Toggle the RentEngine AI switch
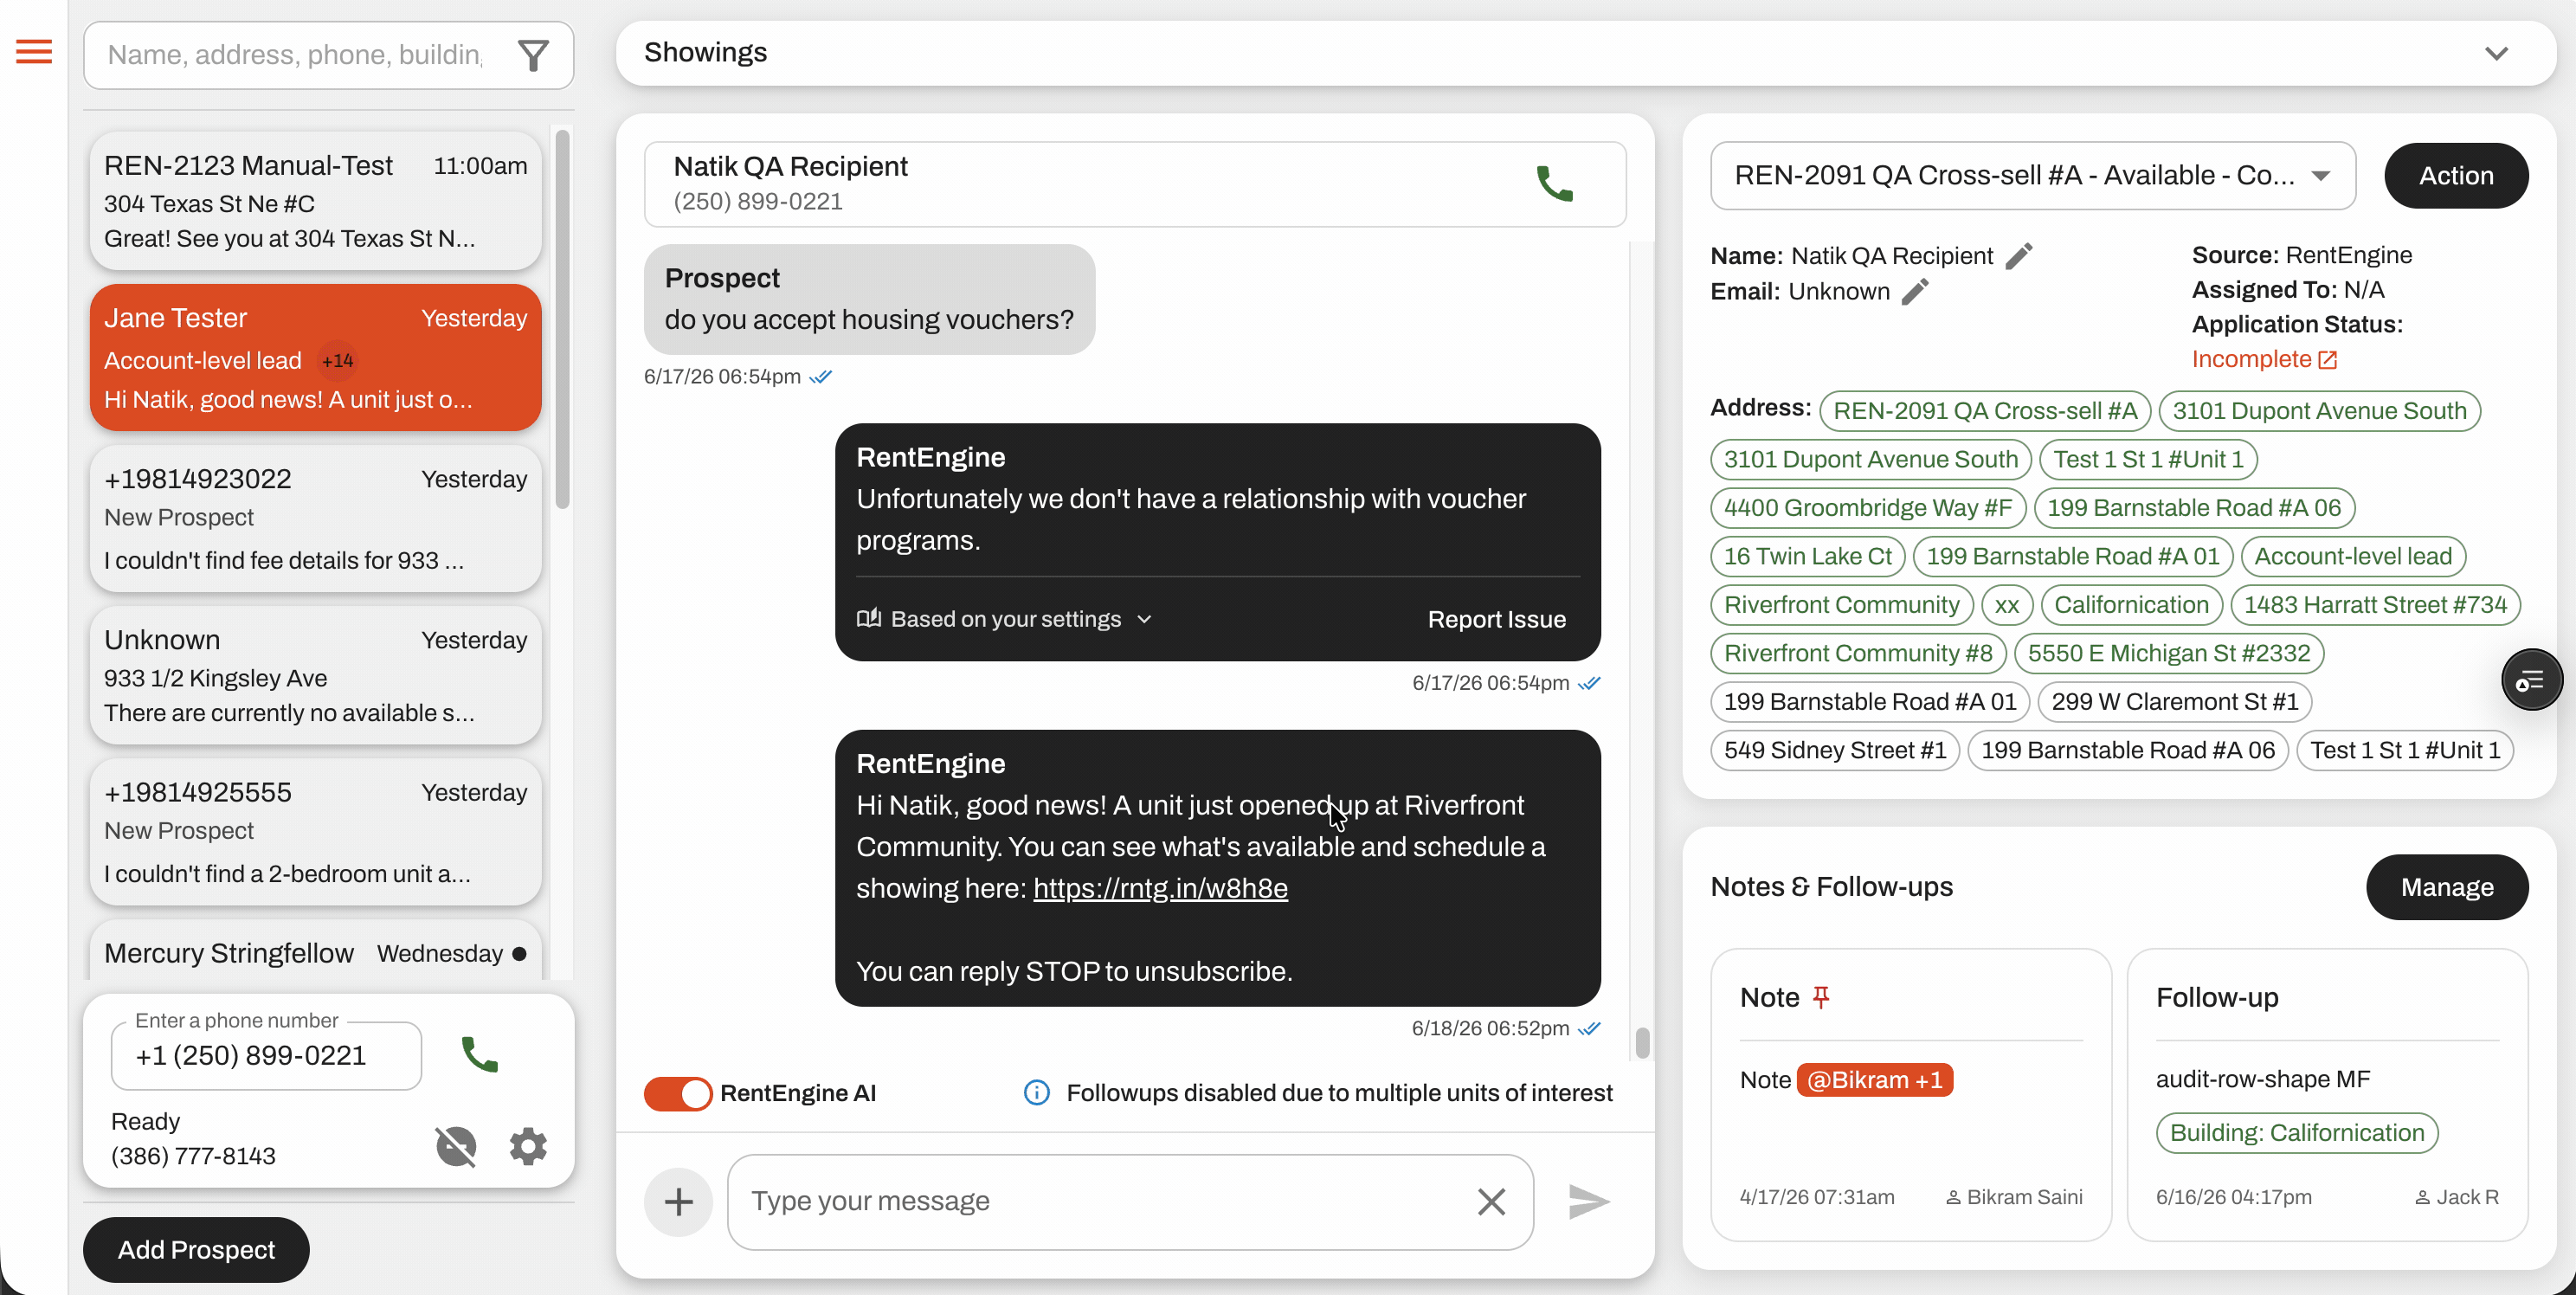This screenshot has width=2576, height=1295. (678, 1093)
